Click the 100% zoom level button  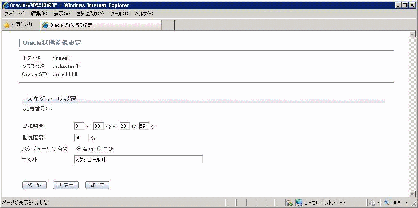tap(392, 203)
